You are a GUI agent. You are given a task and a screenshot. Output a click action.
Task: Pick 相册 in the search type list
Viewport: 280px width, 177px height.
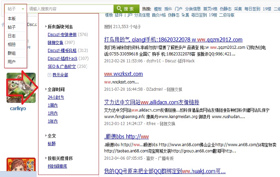[12, 45]
